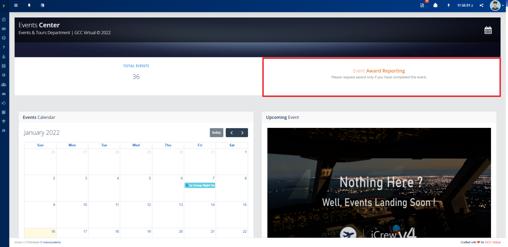Click the lightning bolt logo icon at sidebar top
508x247 pixels.
tap(4, 6)
